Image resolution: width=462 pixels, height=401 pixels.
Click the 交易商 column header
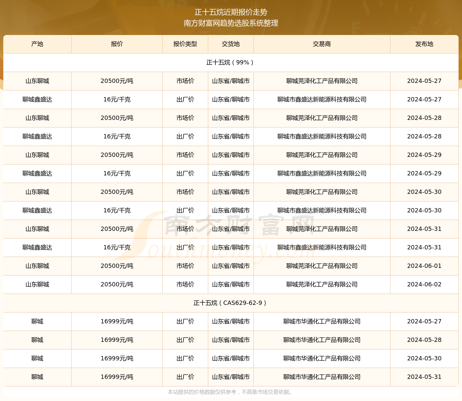point(322,44)
